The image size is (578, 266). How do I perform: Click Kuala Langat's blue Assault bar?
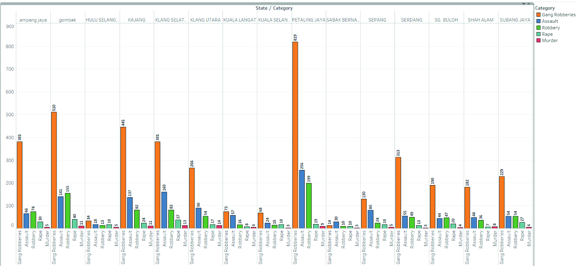233,222
